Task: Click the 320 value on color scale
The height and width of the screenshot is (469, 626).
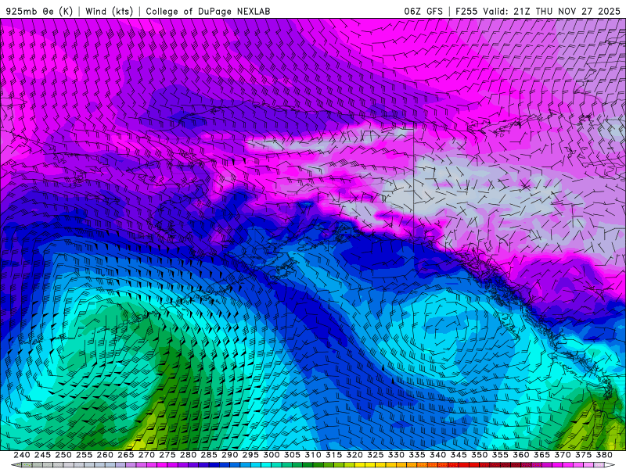Action: 354,455
